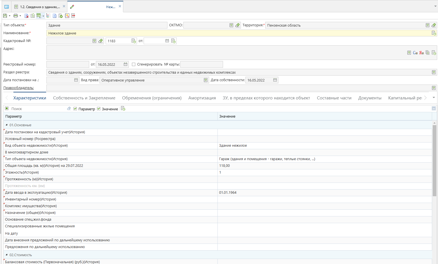The height and width of the screenshot is (264, 438).
Task: Open the Save options dropdown arrow
Action: [x=10, y=16]
